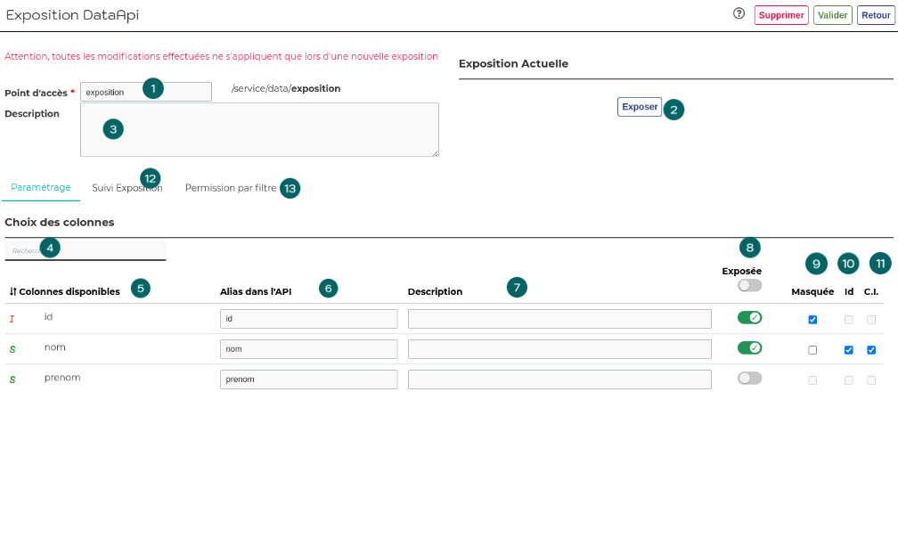898x555 pixels.
Task: Switch on the Exposée header toggle
Action: coord(749,285)
